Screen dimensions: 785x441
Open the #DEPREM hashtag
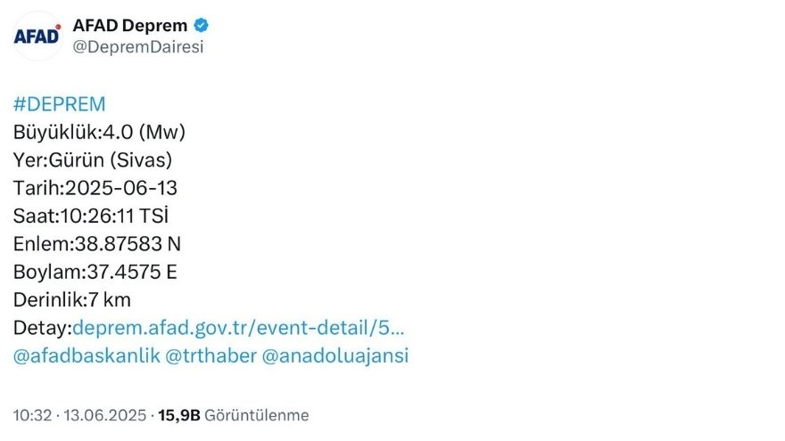[x=59, y=104]
